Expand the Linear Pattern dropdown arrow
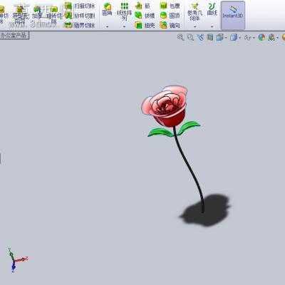285x285 pixels. coord(124,26)
